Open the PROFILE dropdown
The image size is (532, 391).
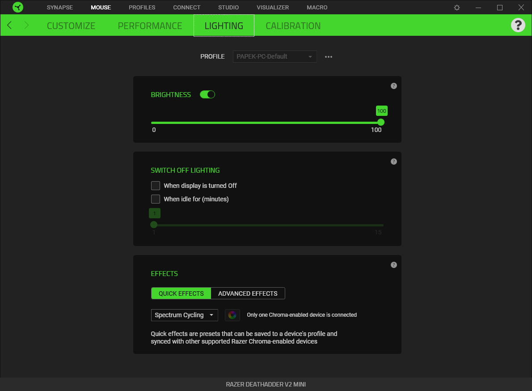tap(275, 56)
